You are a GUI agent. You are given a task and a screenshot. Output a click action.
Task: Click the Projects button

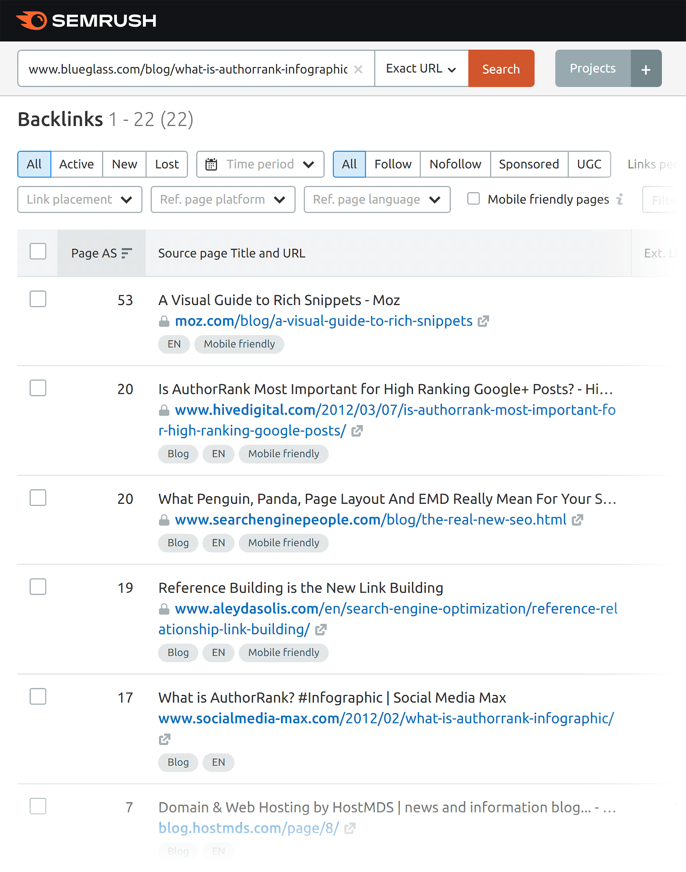click(593, 69)
